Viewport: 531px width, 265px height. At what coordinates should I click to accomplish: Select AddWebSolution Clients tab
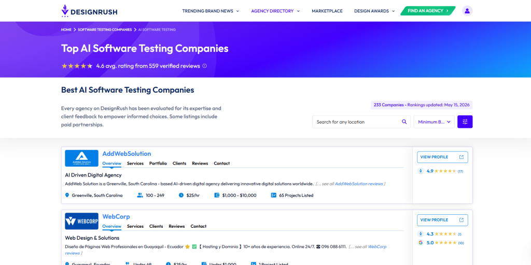[x=179, y=163]
